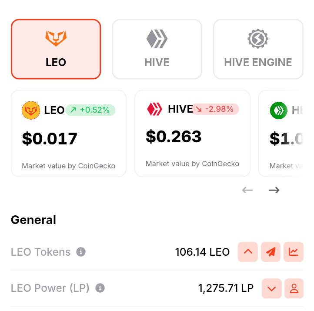This screenshot has height=311, width=314.
Task: Open the HIVE ENGINE tab
Action: 258,49
